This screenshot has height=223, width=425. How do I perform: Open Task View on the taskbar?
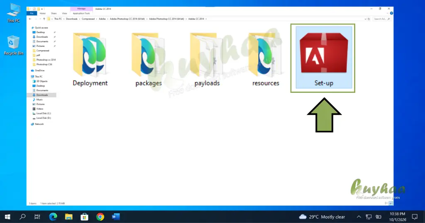tap(37, 217)
